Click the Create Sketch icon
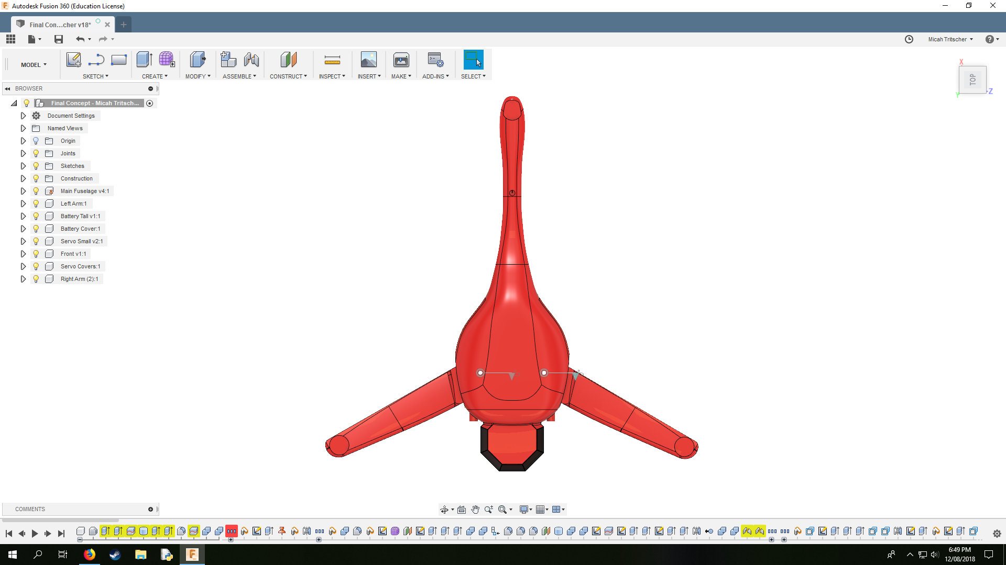The image size is (1006, 565). (73, 60)
